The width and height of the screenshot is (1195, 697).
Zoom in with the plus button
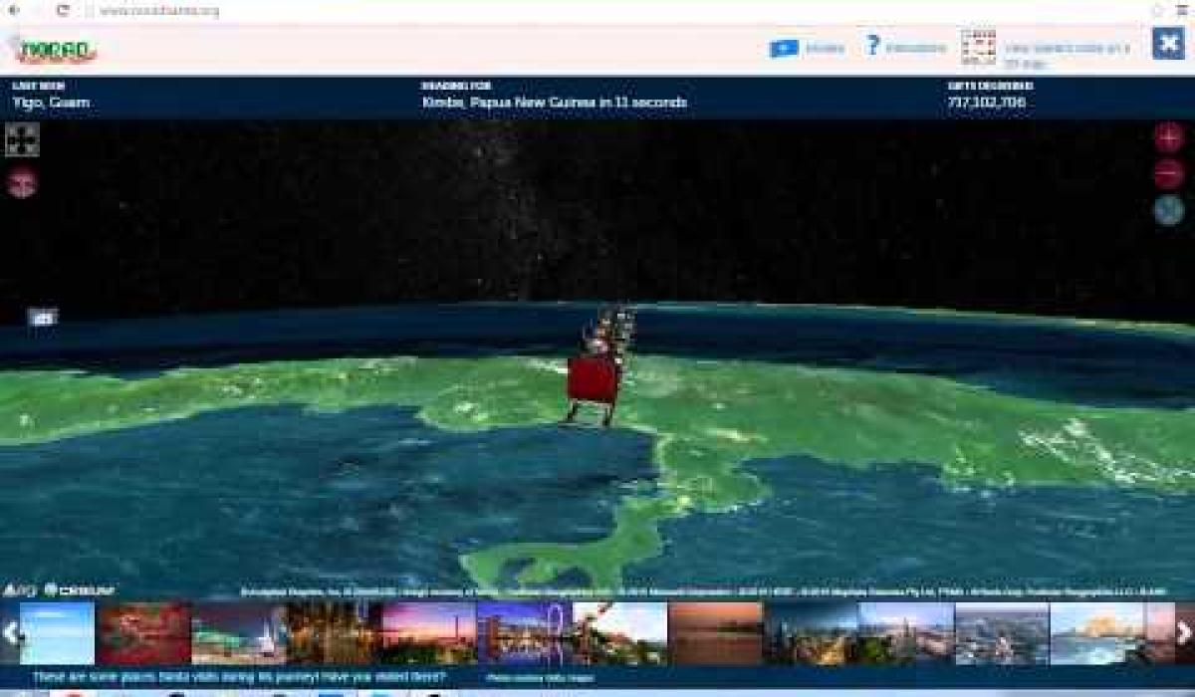point(1168,137)
